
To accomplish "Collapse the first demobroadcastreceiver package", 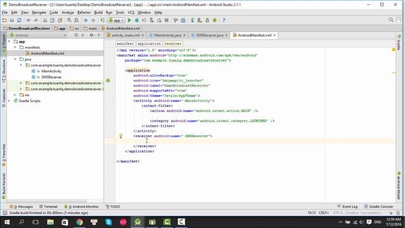I will (21, 65).
